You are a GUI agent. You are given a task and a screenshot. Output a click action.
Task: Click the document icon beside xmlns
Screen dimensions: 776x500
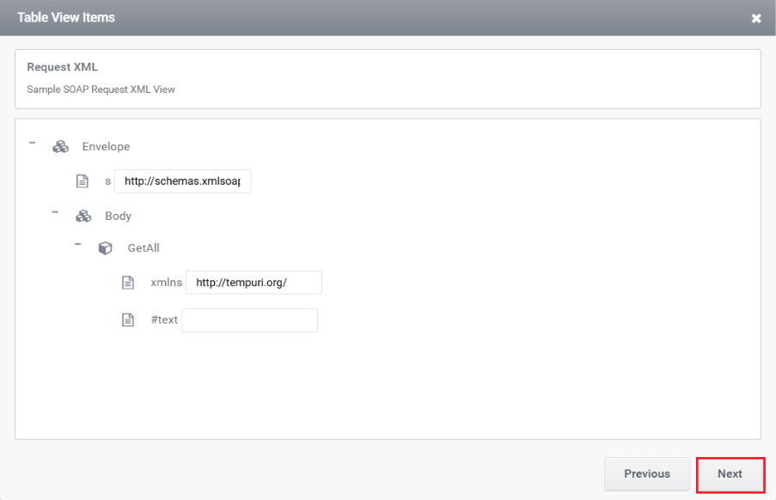coord(128,283)
